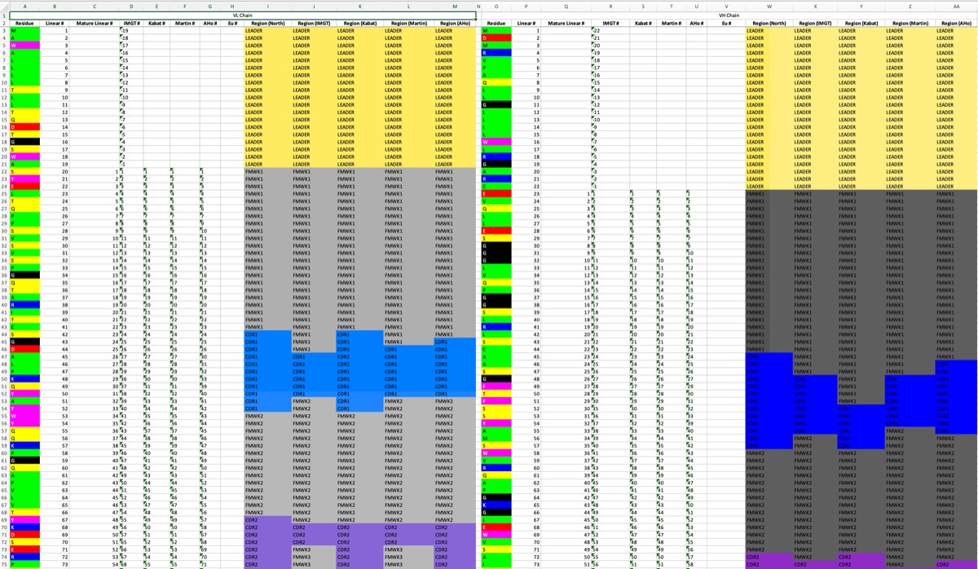
Task: Select column header AA
Action: point(956,6)
